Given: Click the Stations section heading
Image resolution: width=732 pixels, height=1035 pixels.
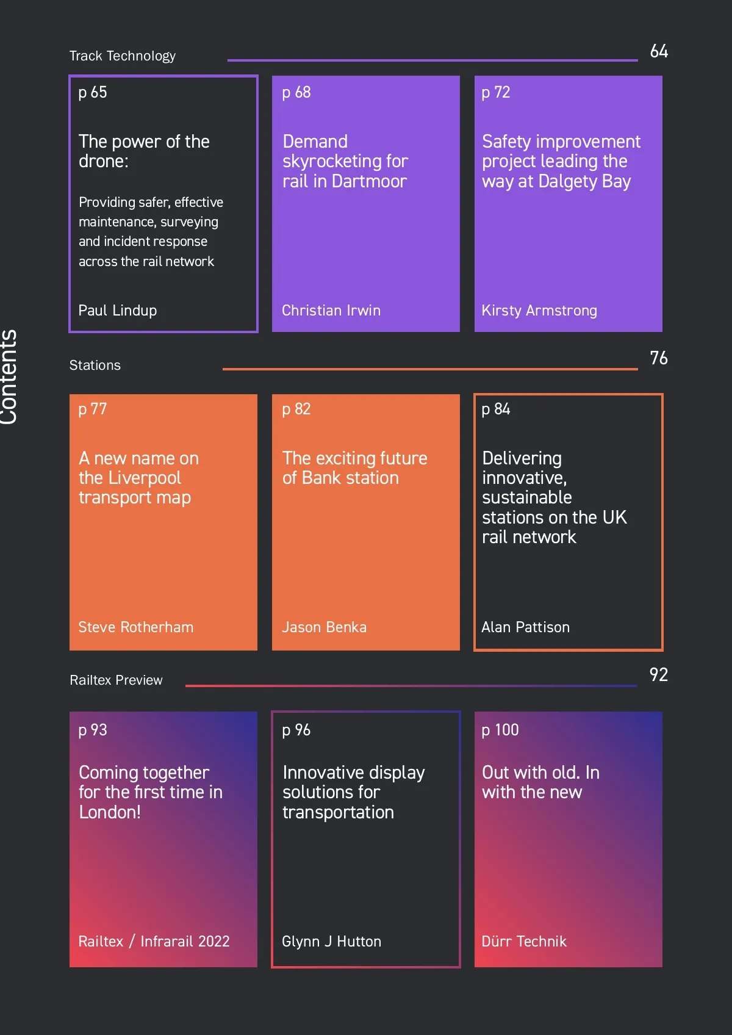Looking at the screenshot, I should click(x=95, y=366).
